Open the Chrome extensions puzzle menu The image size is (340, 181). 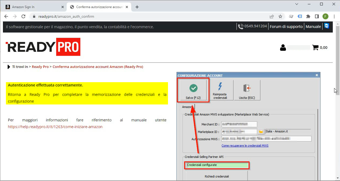[x=308, y=16]
